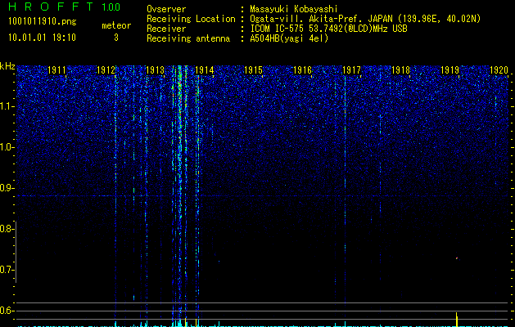Click the meteor count label
Image resolution: width=515 pixels, height=327 pixels.
click(x=116, y=25)
